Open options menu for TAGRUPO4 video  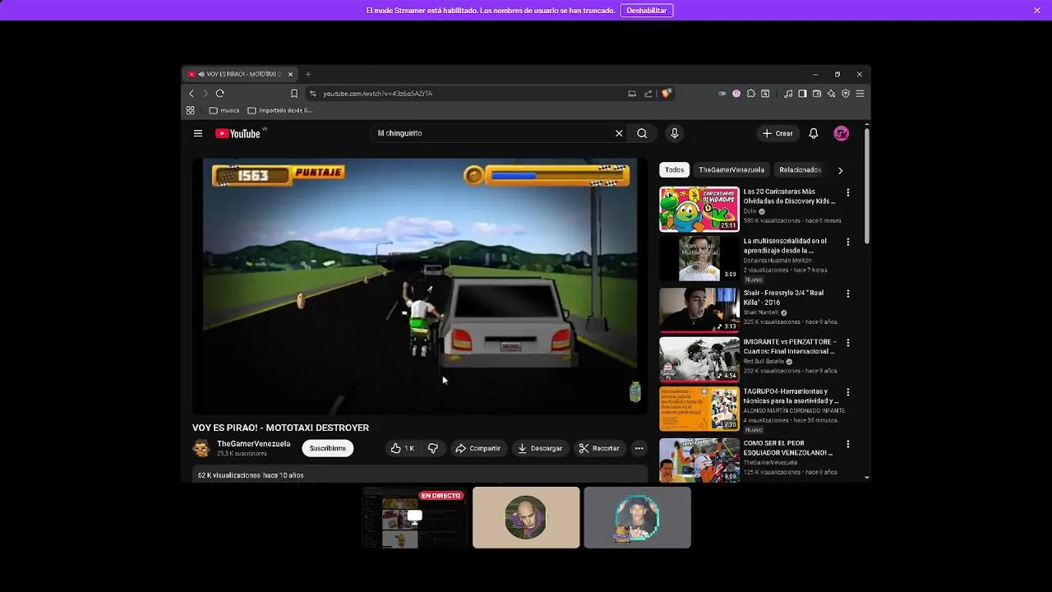pos(848,393)
